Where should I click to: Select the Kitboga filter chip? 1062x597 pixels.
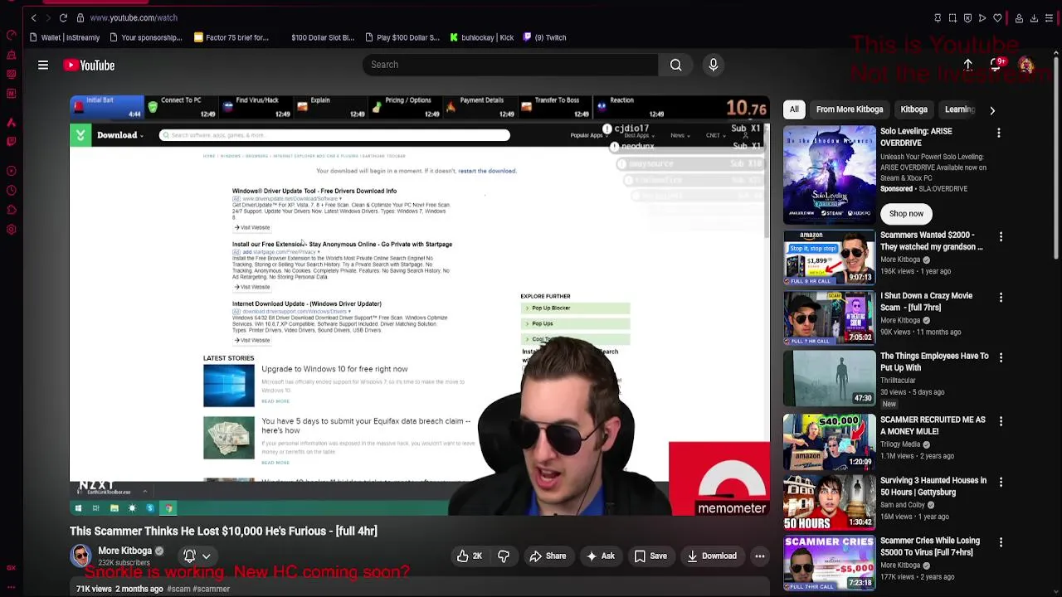coord(914,109)
